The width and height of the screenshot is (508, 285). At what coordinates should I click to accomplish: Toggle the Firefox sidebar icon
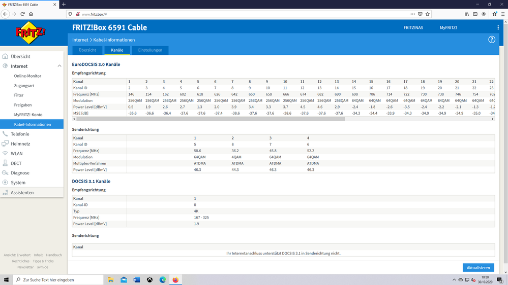[475, 14]
